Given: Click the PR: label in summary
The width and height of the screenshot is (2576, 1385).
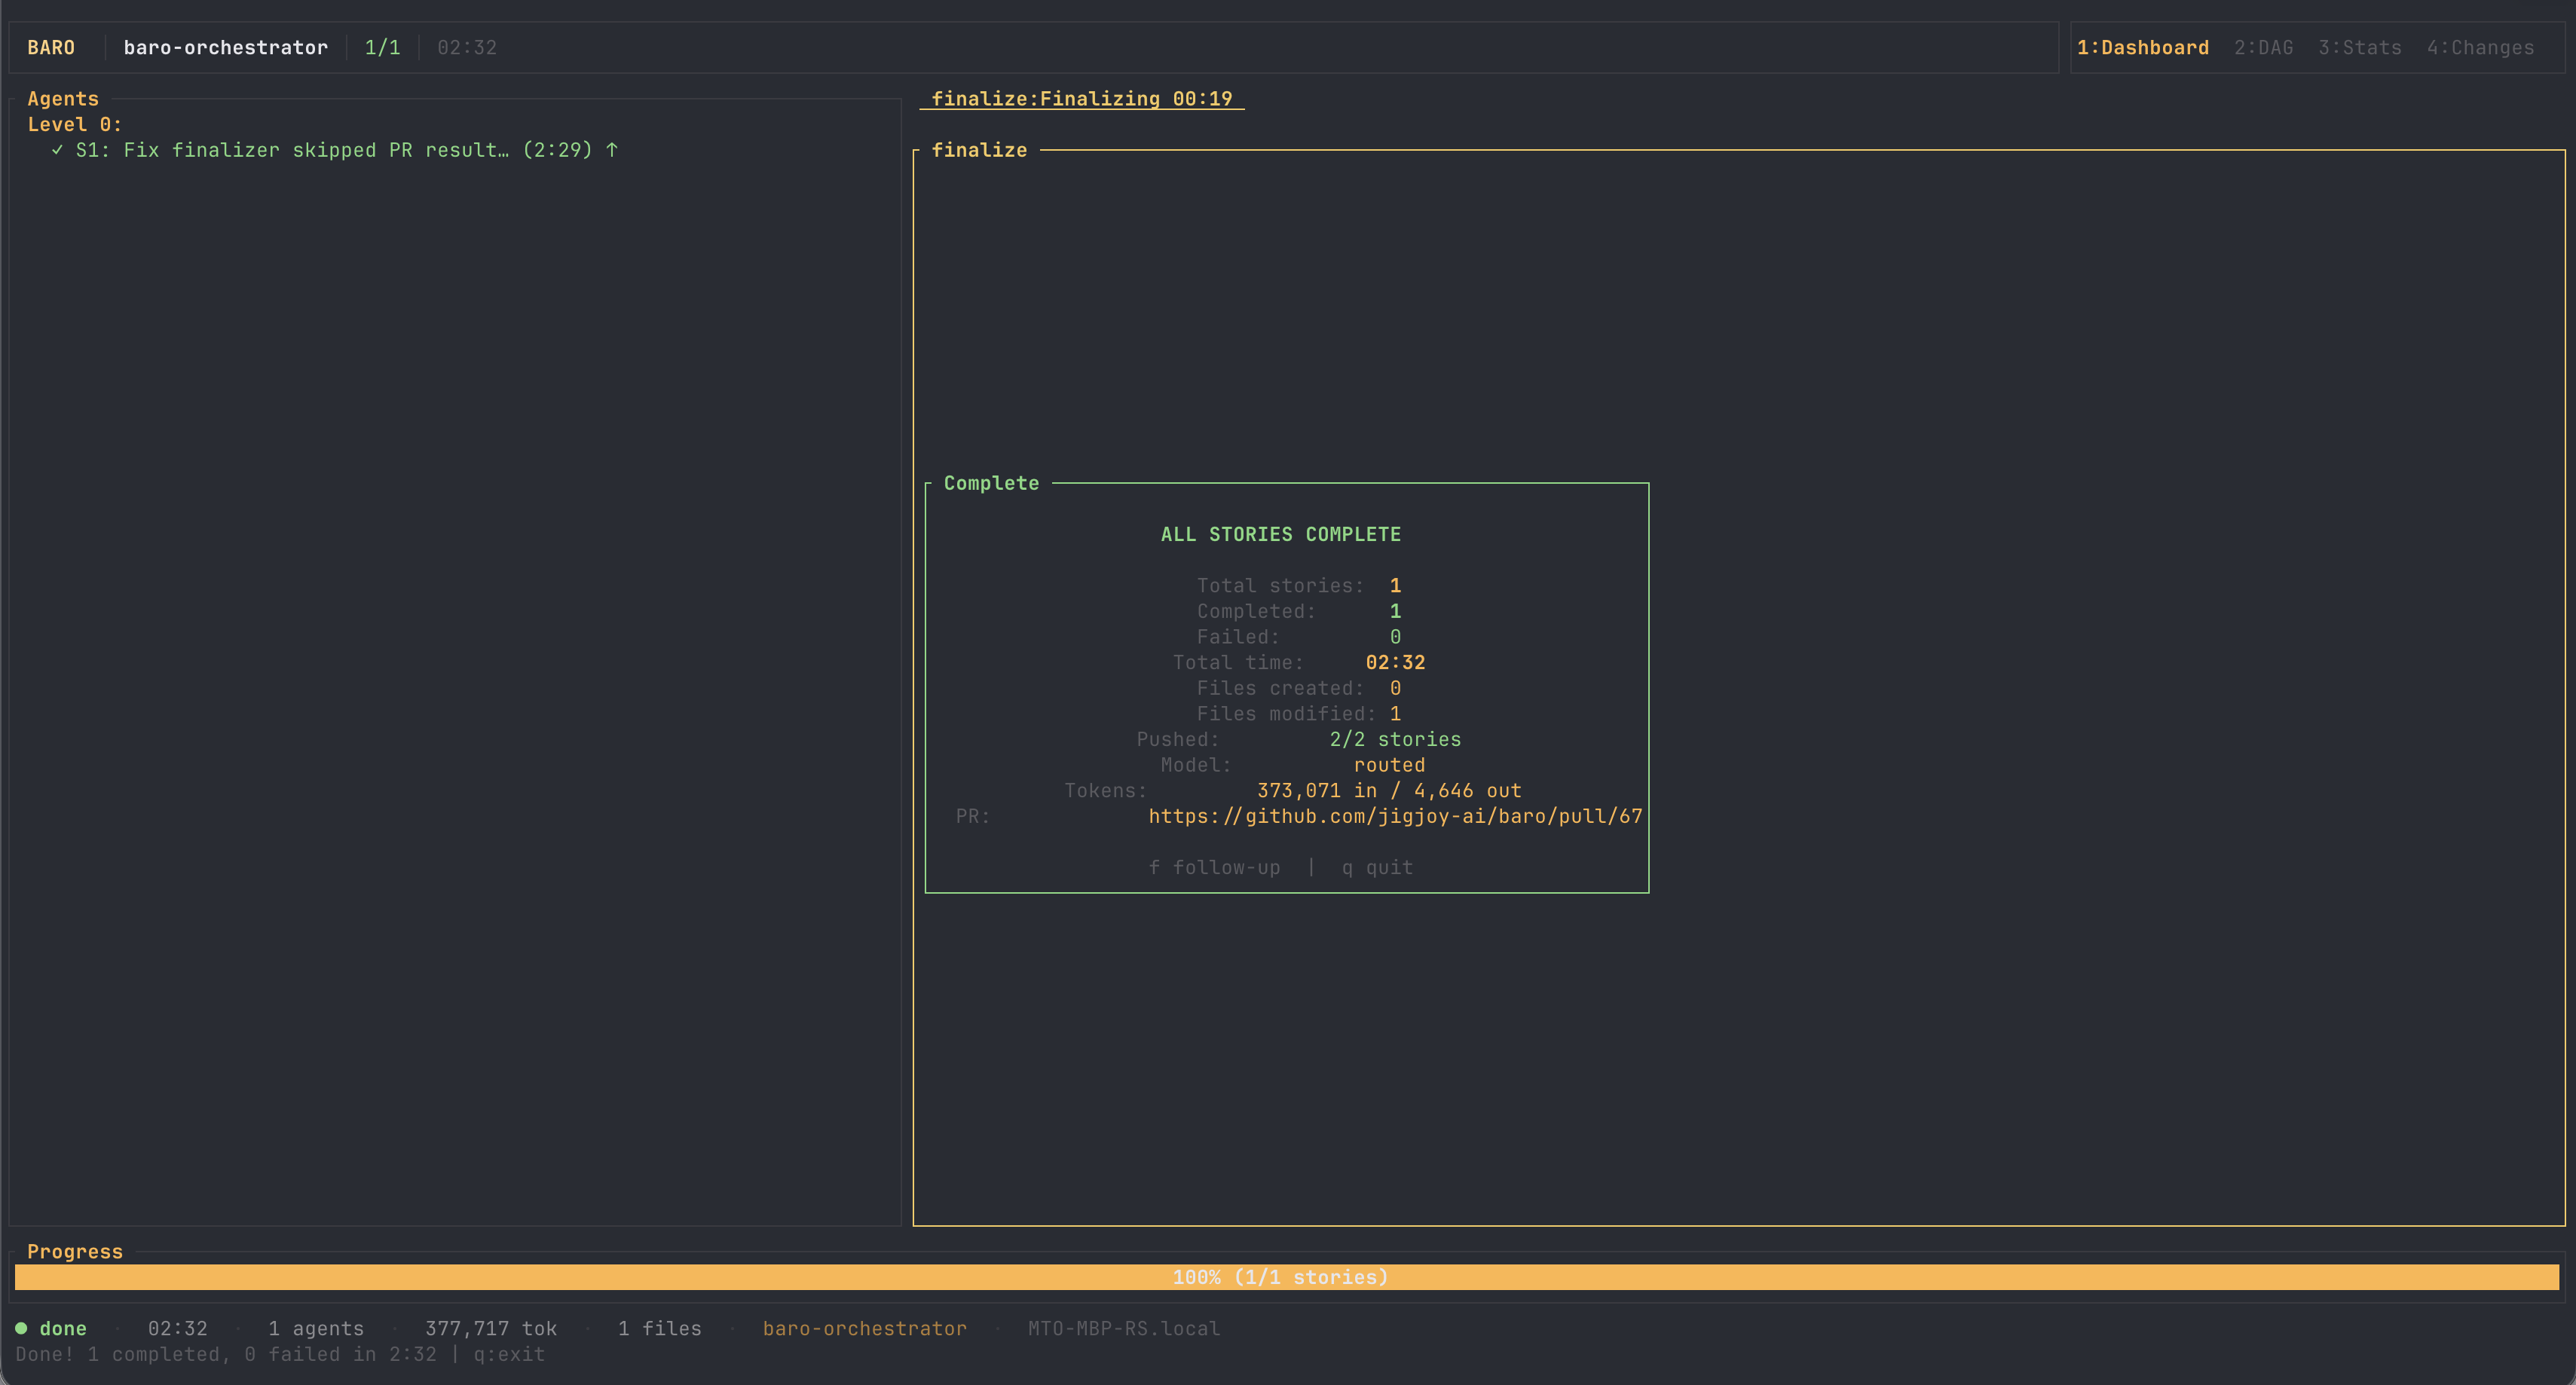Looking at the screenshot, I should coord(972,816).
